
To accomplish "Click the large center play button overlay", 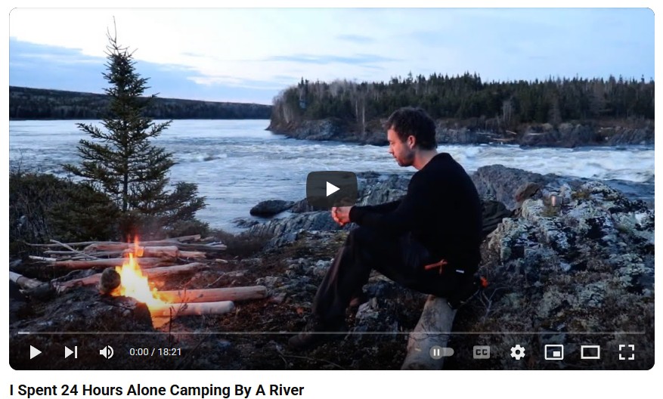I will 332,189.
